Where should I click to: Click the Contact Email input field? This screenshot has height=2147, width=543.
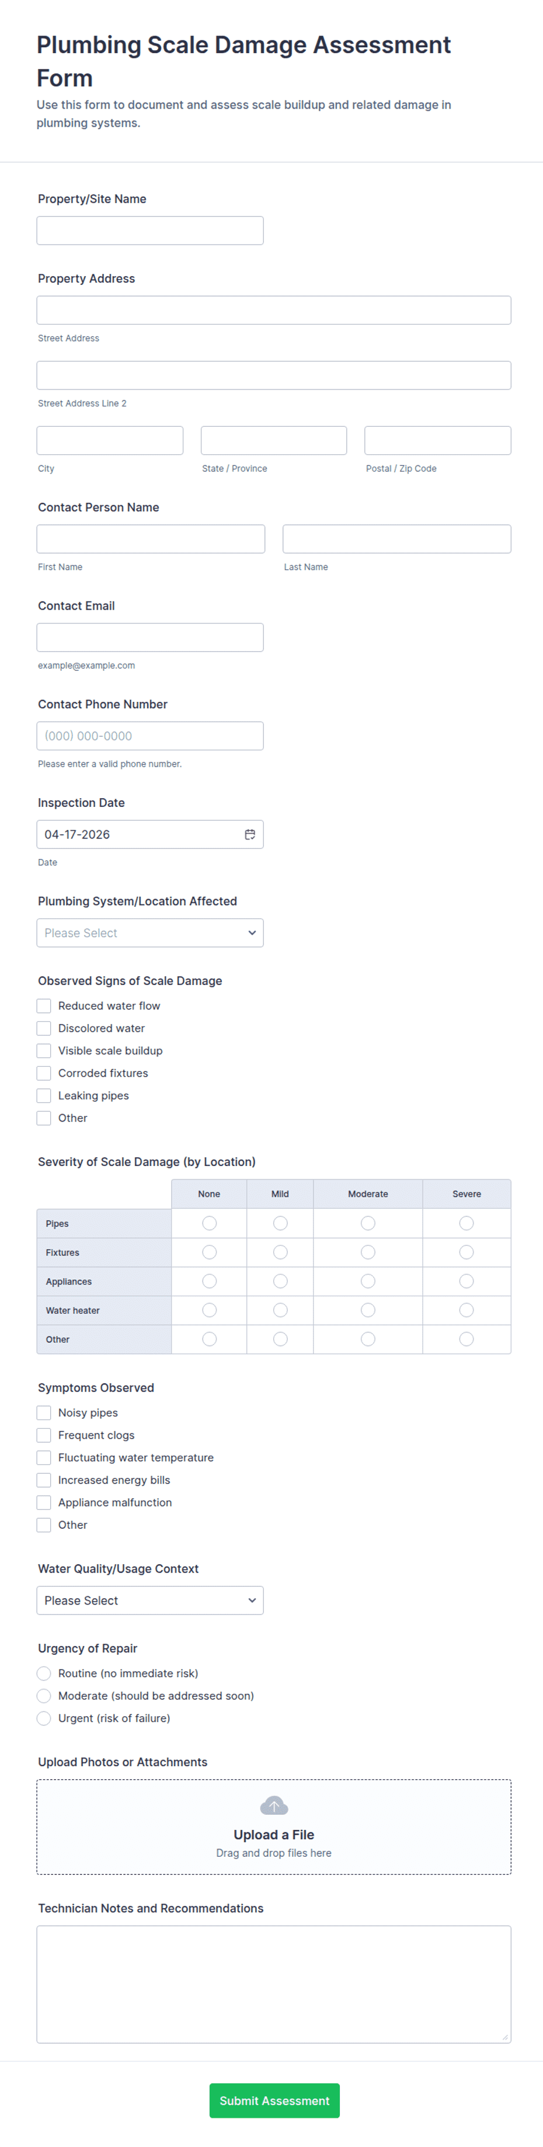tap(150, 638)
